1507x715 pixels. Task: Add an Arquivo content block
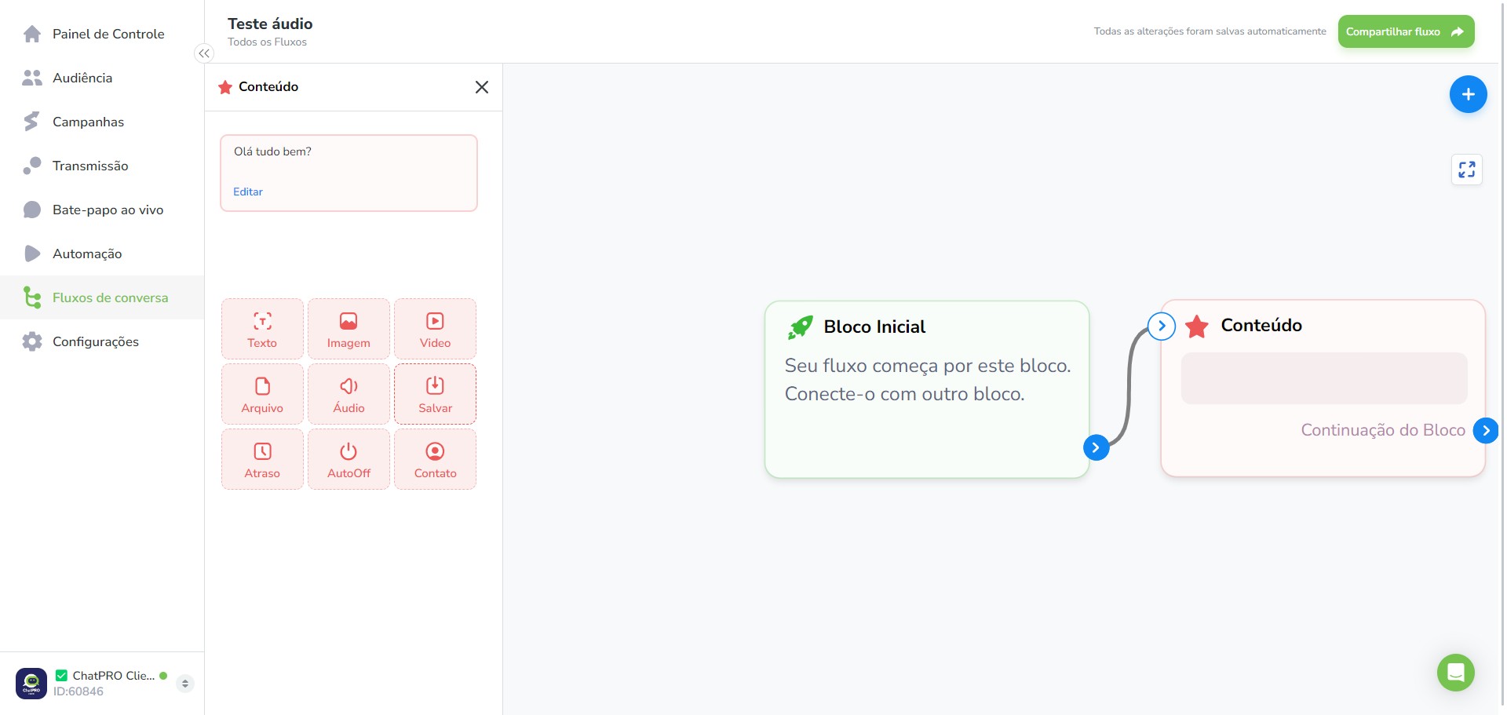[262, 394]
